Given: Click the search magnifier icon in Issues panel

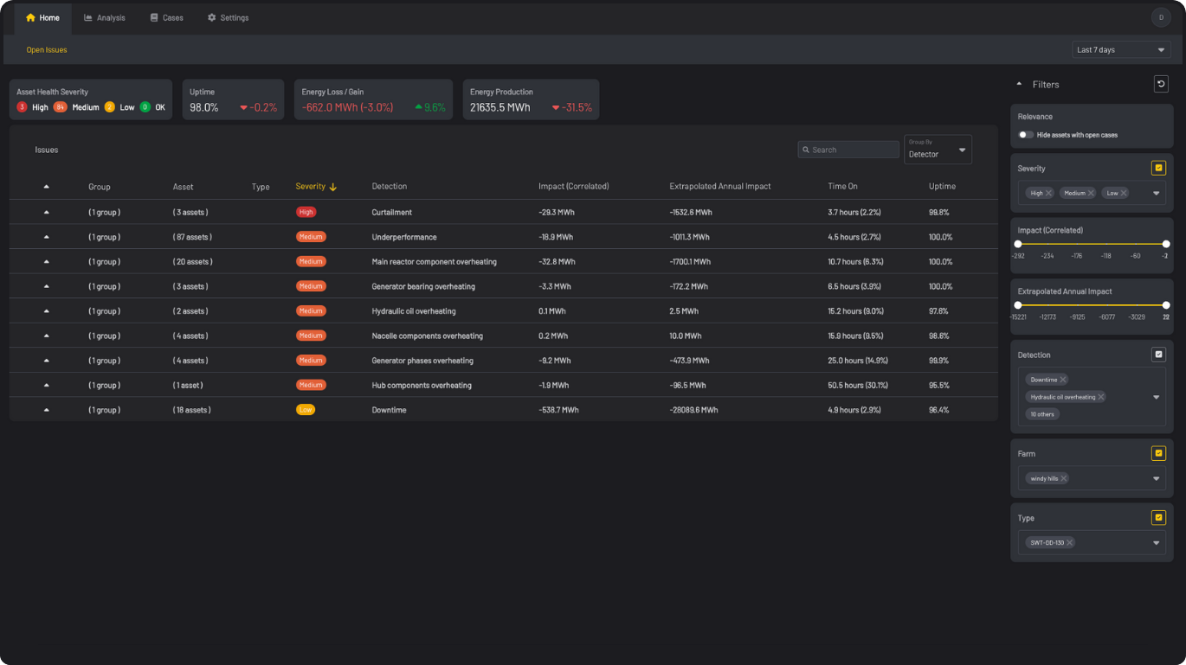Looking at the screenshot, I should [806, 149].
